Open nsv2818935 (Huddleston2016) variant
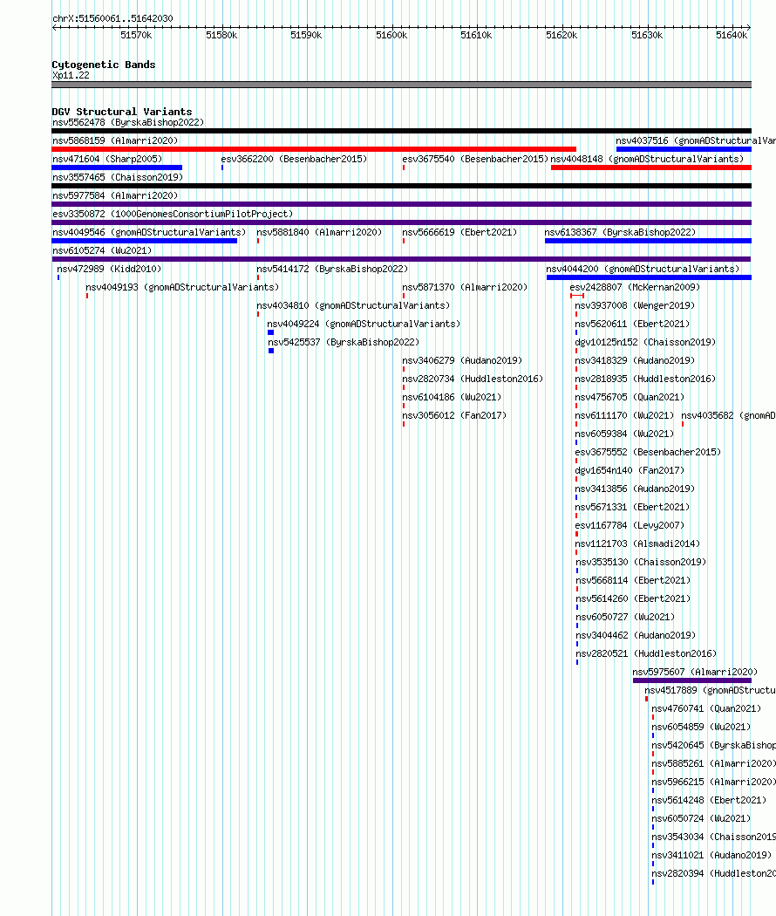 pyautogui.click(x=645, y=379)
